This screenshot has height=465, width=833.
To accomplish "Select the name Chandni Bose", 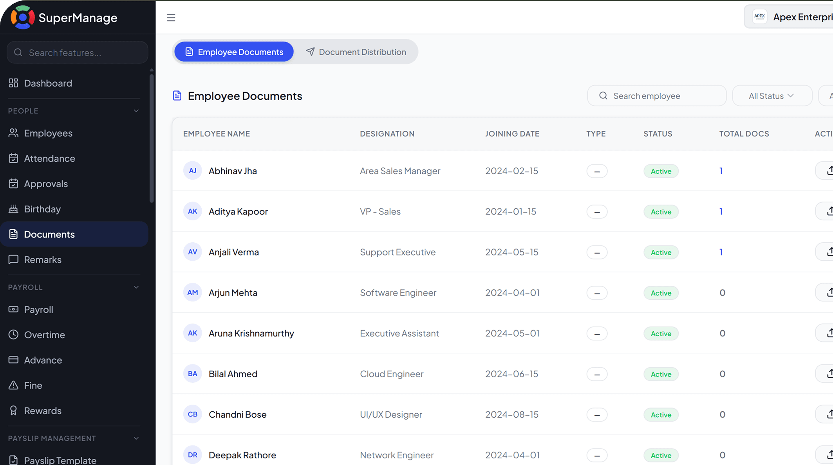I will click(x=237, y=414).
